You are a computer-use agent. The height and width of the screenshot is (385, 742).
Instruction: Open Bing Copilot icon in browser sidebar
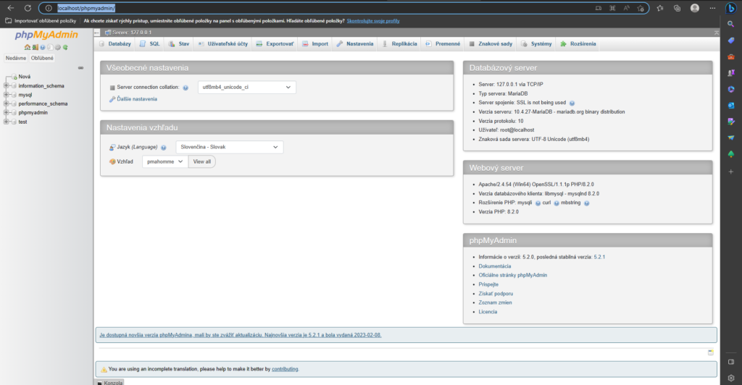click(731, 8)
